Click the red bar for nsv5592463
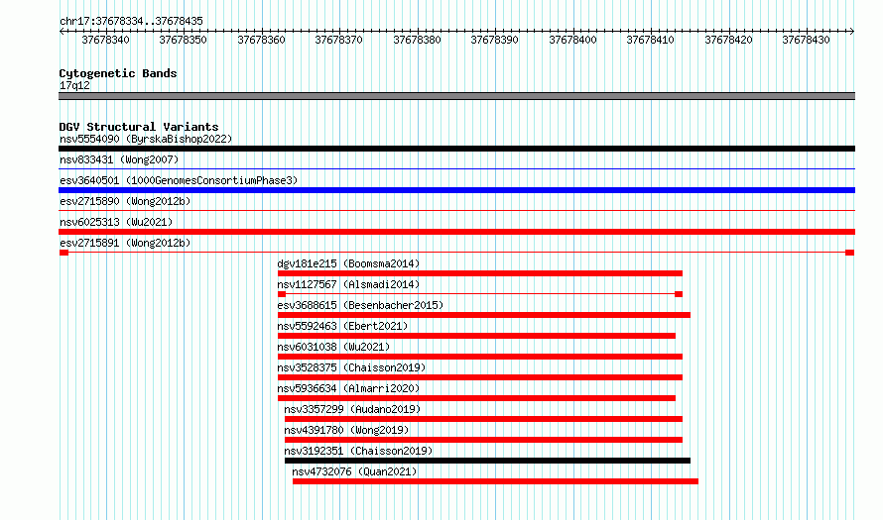This screenshot has height=520, width=883. pyautogui.click(x=476, y=336)
